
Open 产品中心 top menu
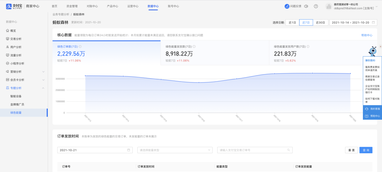[x=113, y=6]
